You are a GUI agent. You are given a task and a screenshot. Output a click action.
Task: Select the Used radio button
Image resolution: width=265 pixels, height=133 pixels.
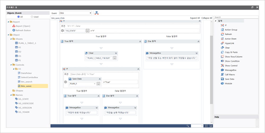32,17
